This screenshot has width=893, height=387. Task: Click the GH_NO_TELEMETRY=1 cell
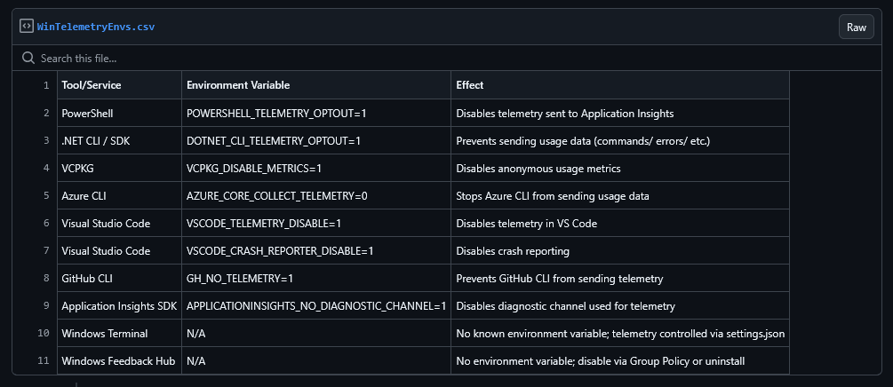(240, 279)
